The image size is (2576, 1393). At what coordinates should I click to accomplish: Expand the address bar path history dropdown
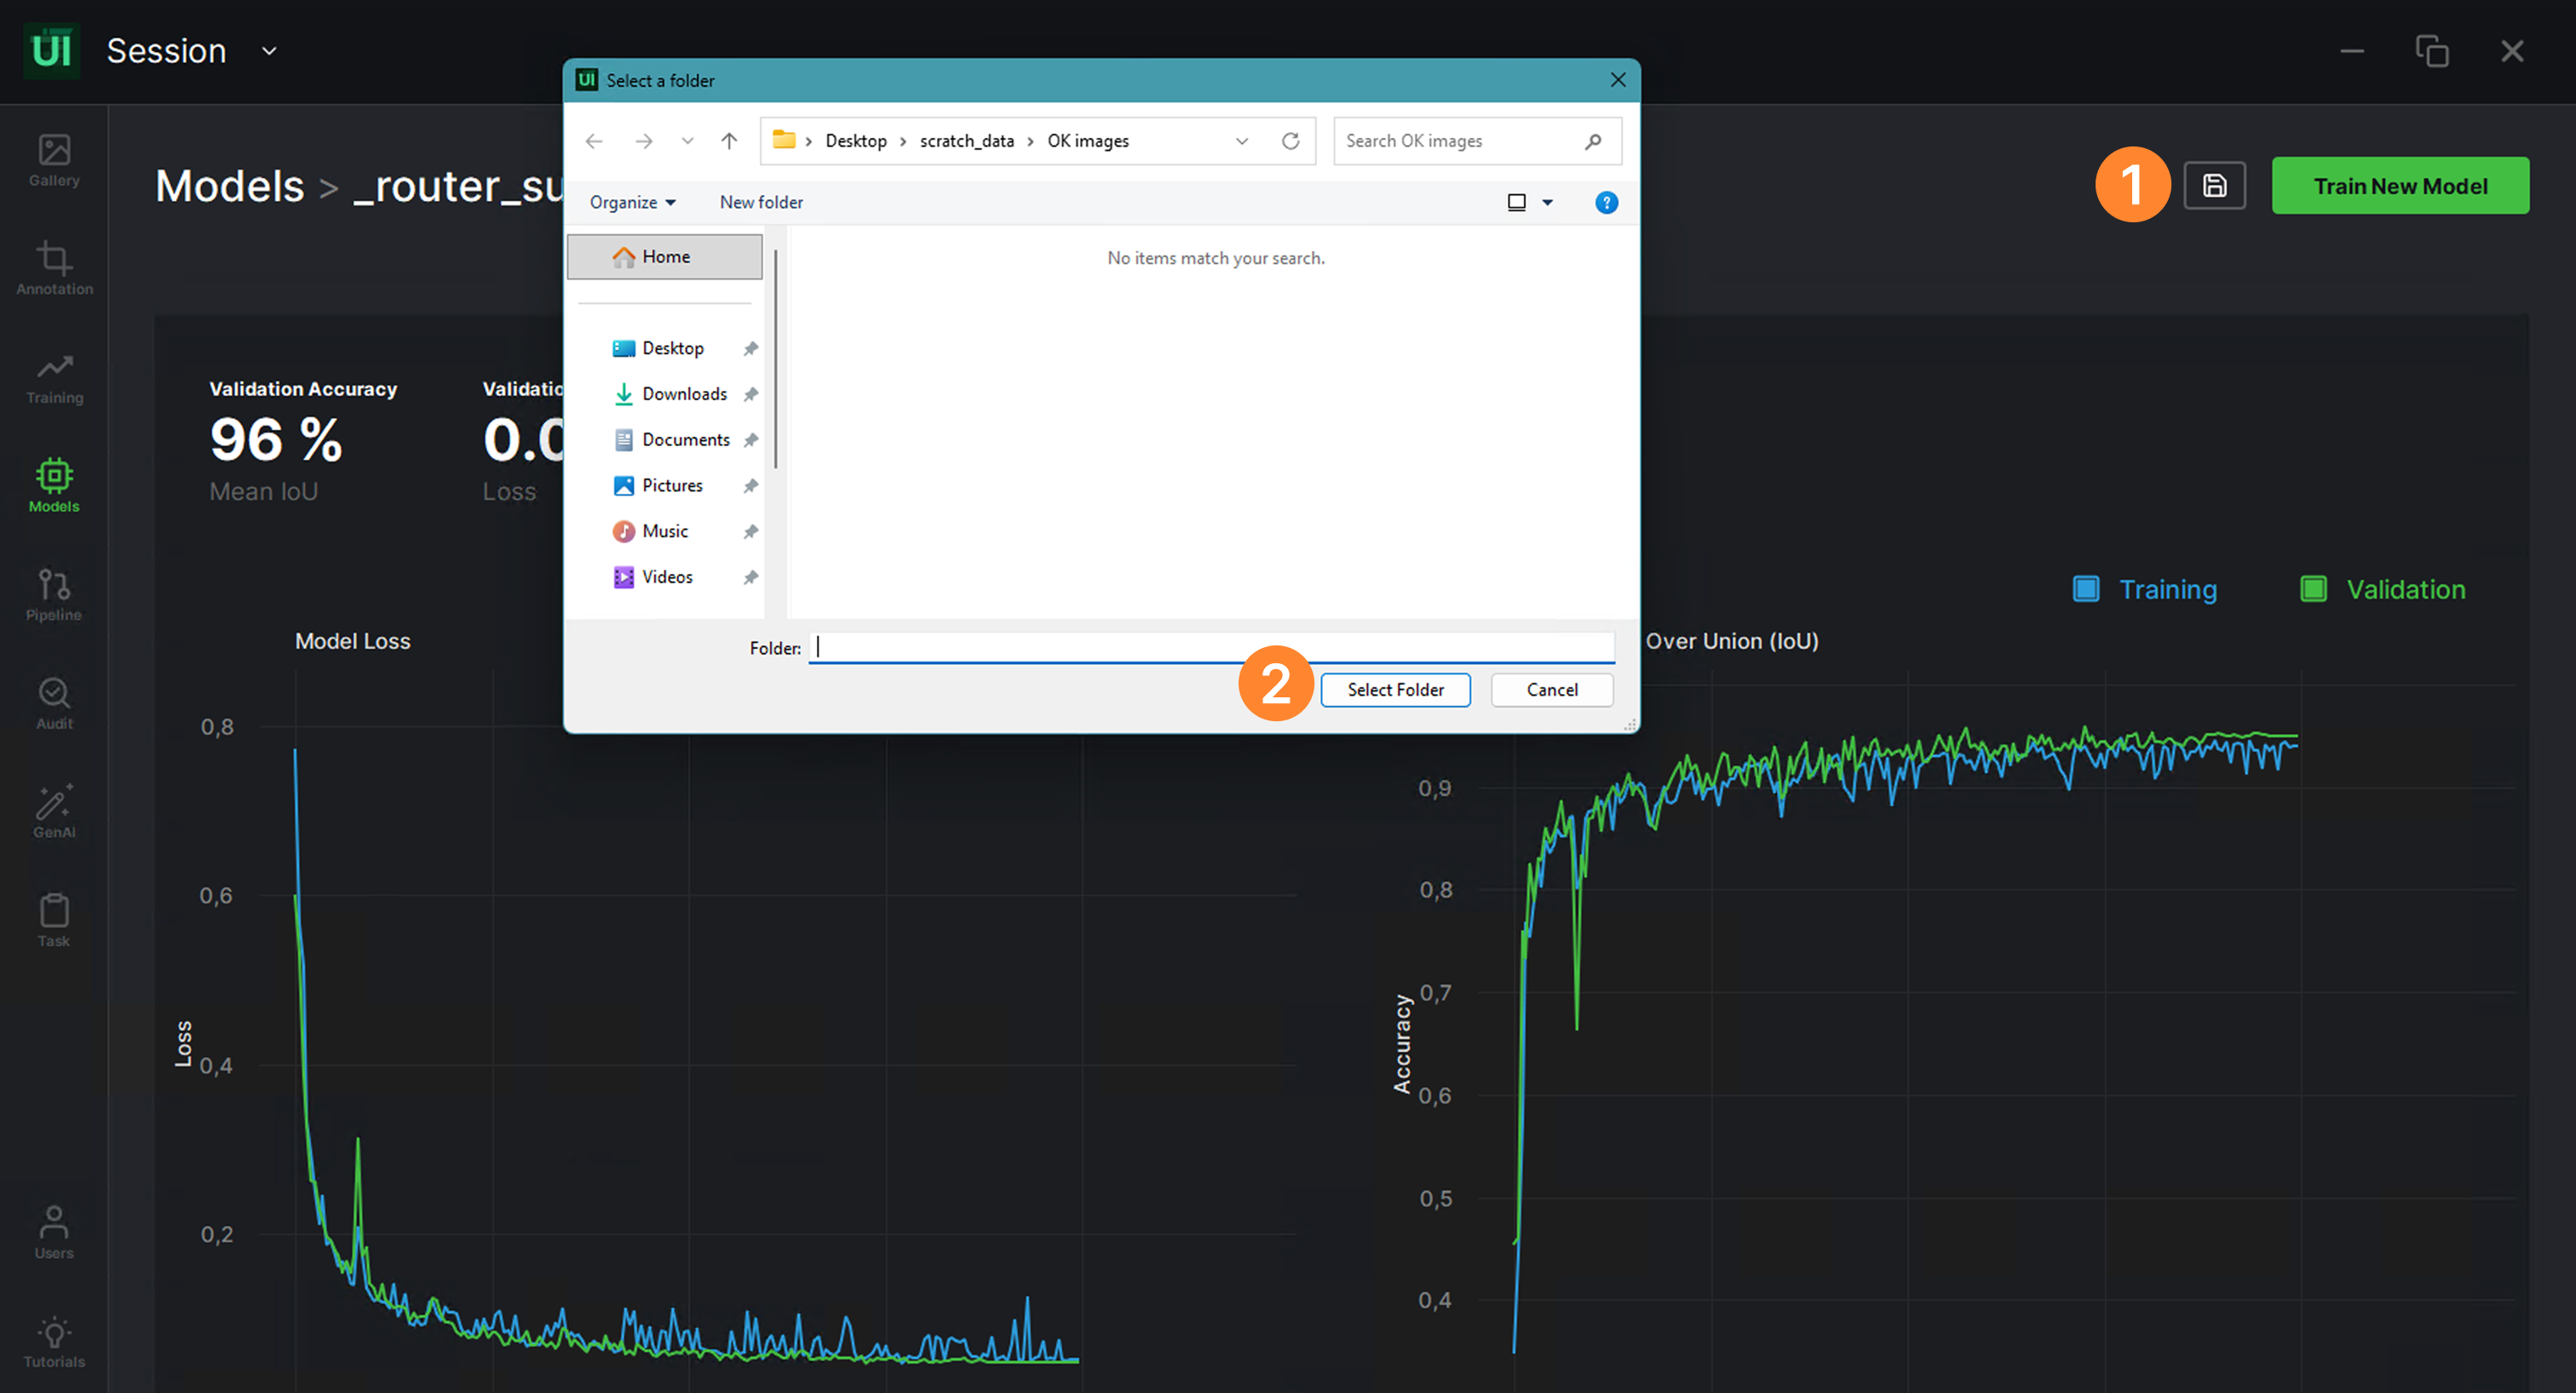(x=1241, y=140)
